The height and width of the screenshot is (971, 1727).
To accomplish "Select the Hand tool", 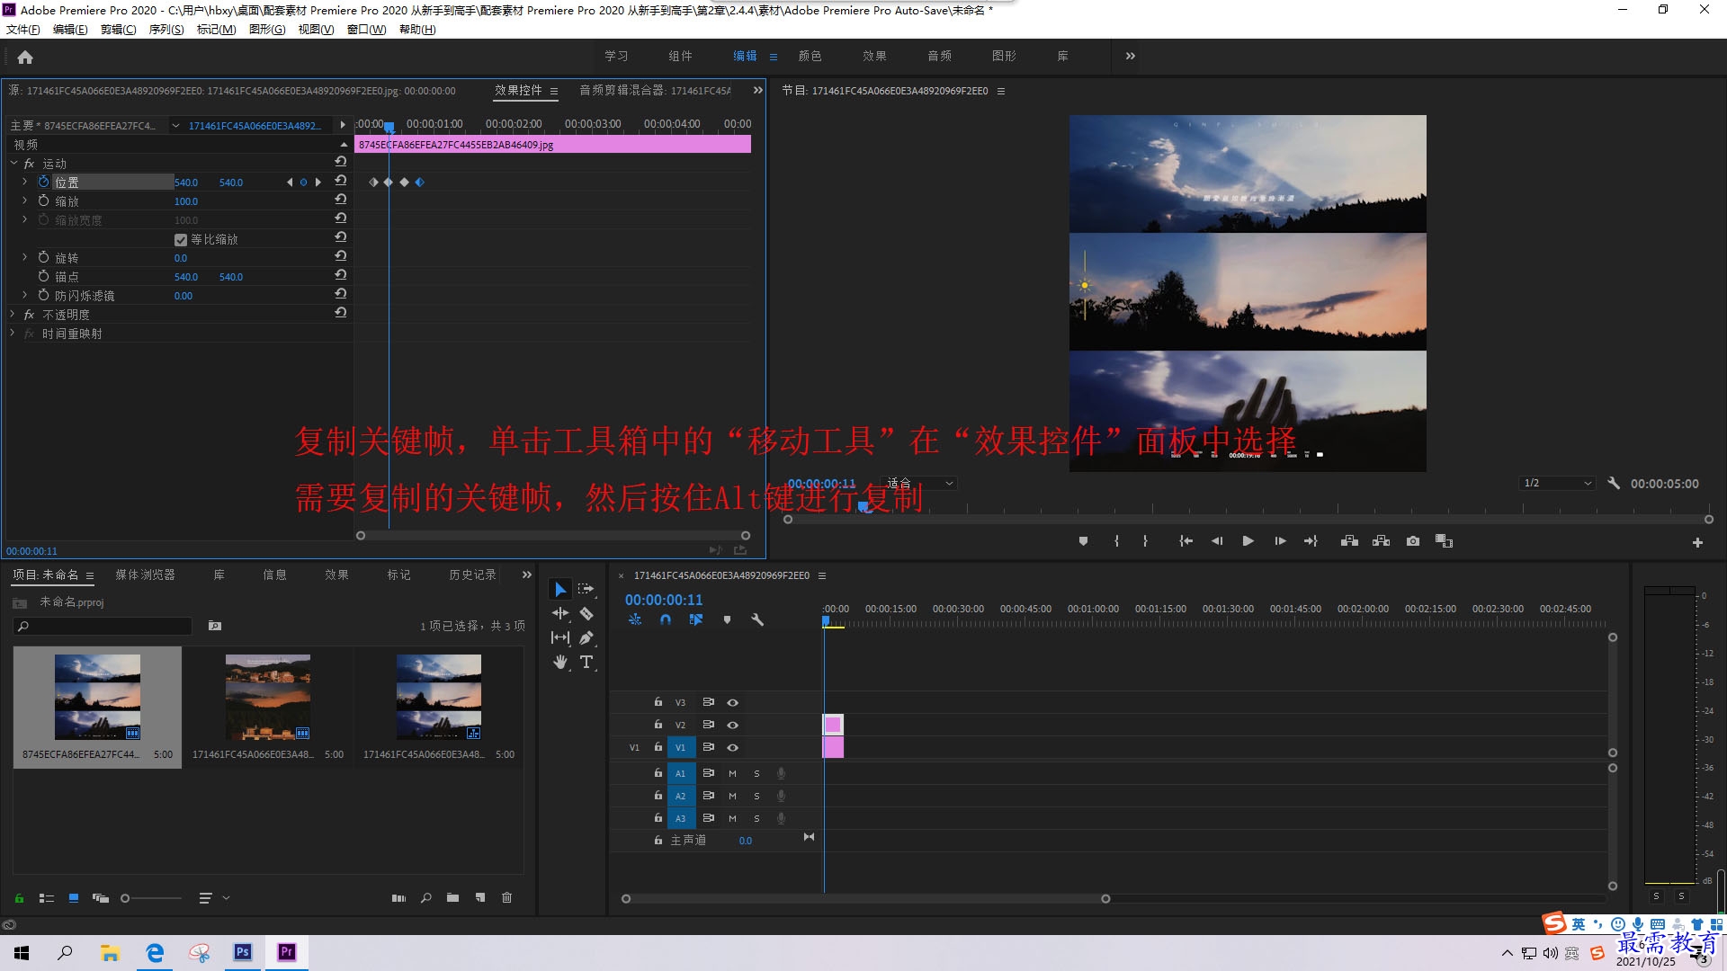I will click(x=560, y=662).
